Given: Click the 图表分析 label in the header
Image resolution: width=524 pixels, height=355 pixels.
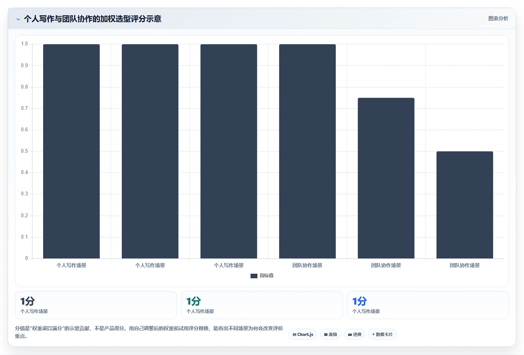Looking at the screenshot, I should pos(498,18).
